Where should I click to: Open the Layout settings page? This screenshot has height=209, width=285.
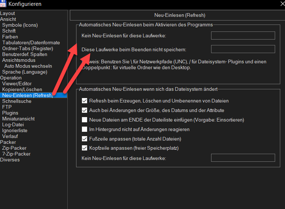point(7,14)
